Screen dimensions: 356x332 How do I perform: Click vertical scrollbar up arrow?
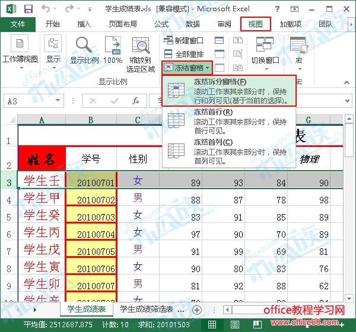point(349,119)
